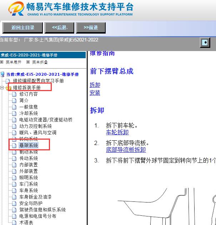This screenshot has width=216, height=225.
Task: Click the suspension line drawing illustration
Action: point(166,206)
